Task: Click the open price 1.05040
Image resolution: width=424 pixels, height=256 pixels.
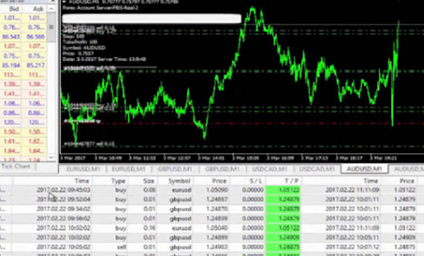Action: click(x=217, y=228)
